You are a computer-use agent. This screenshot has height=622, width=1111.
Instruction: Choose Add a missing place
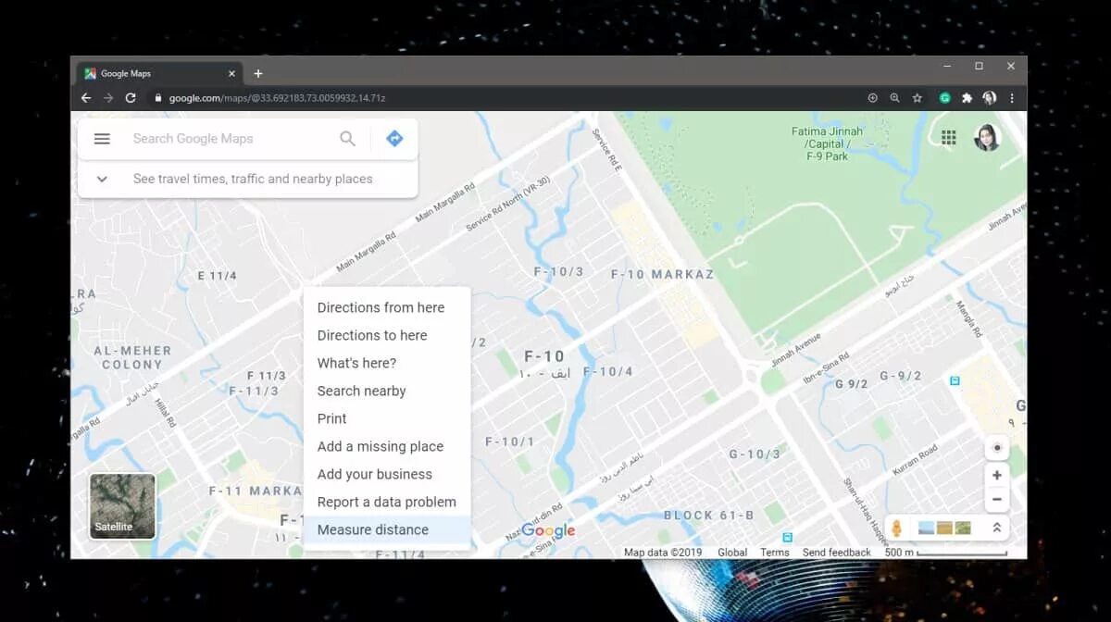pyautogui.click(x=387, y=446)
